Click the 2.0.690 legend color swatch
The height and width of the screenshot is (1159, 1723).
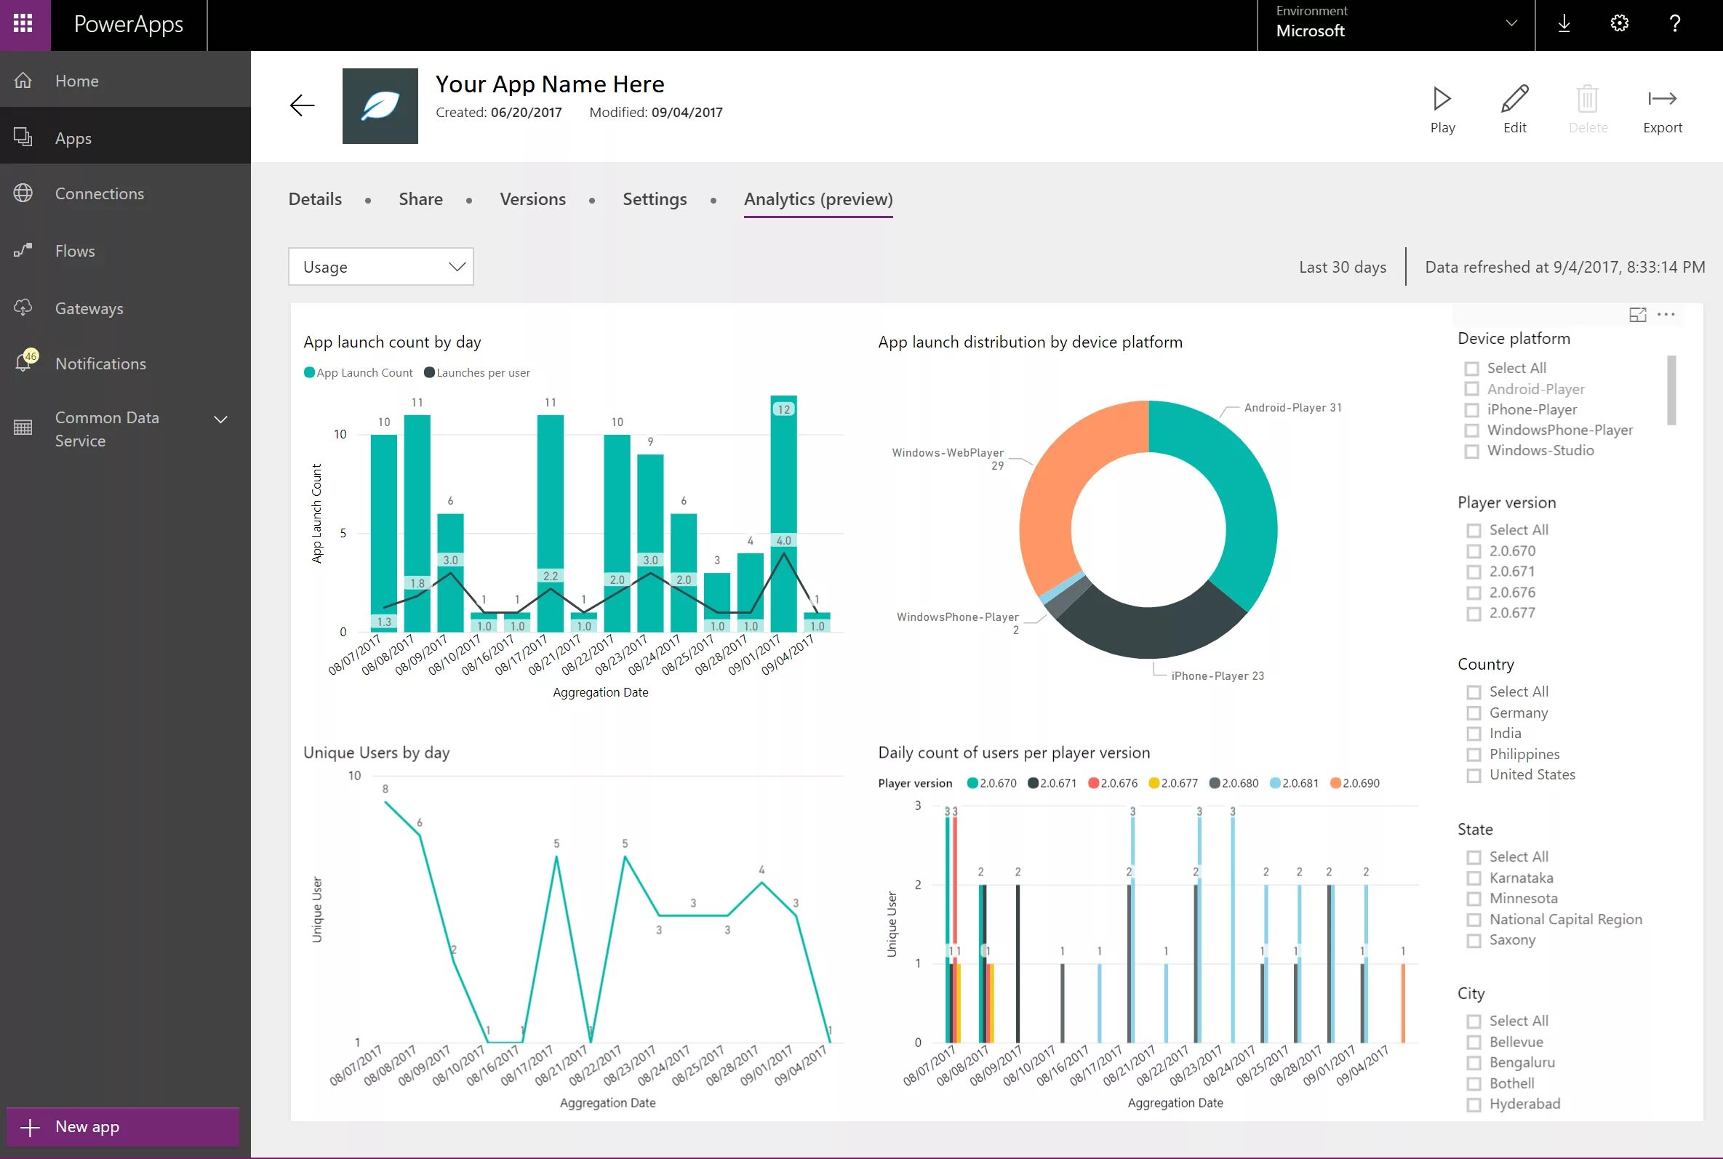click(1335, 784)
